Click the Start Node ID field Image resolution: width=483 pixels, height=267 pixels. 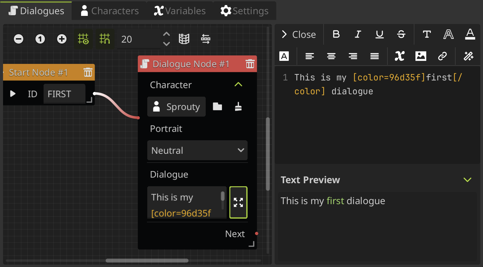[64, 94]
